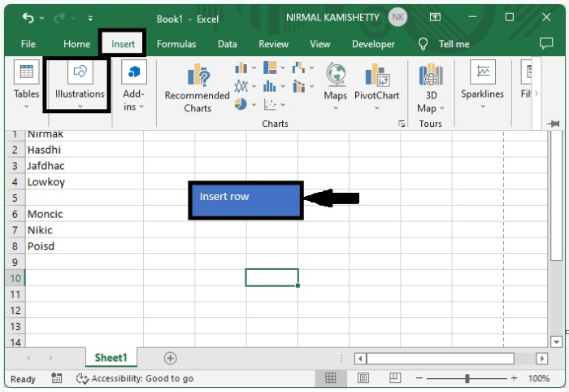Click the Insert row text box

(x=245, y=200)
